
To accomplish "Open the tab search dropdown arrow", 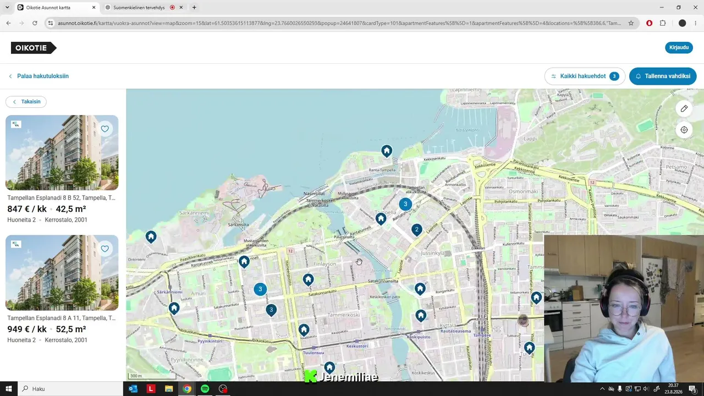I will pyautogui.click(x=7, y=8).
